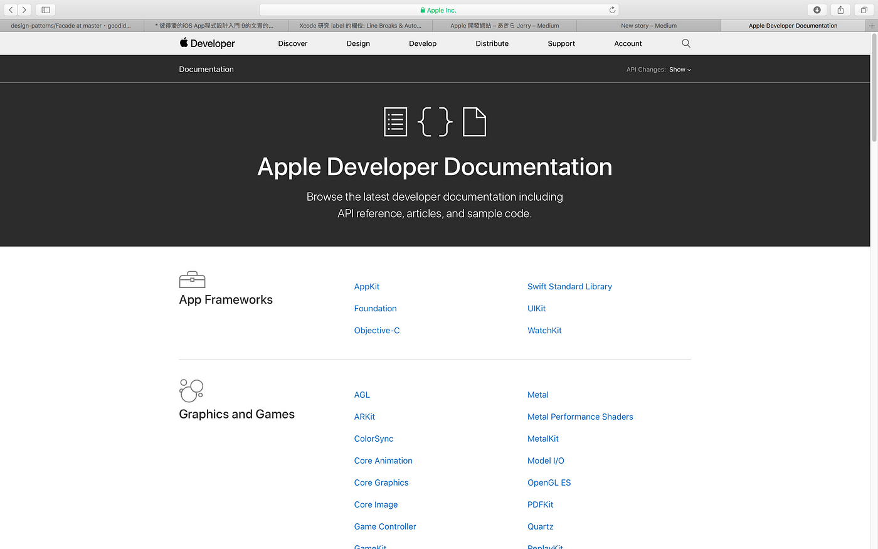The width and height of the screenshot is (878, 549).
Task: Open the Metal link
Action: [x=538, y=395]
